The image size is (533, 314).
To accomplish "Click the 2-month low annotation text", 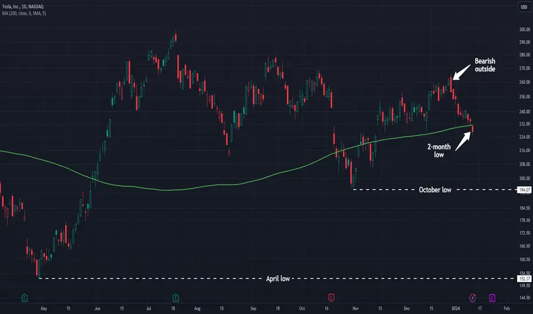I will click(x=439, y=151).
